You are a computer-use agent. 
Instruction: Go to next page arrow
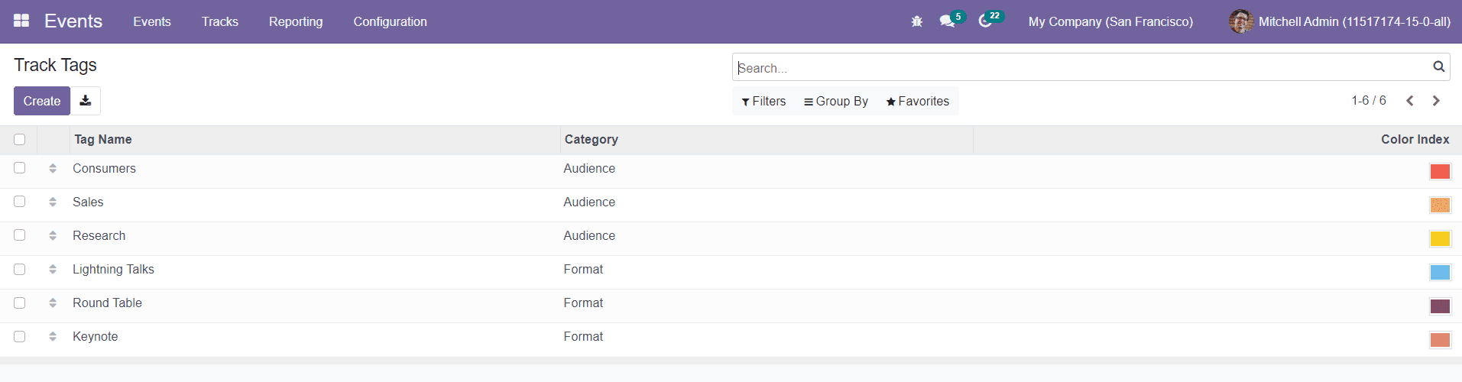(x=1436, y=101)
